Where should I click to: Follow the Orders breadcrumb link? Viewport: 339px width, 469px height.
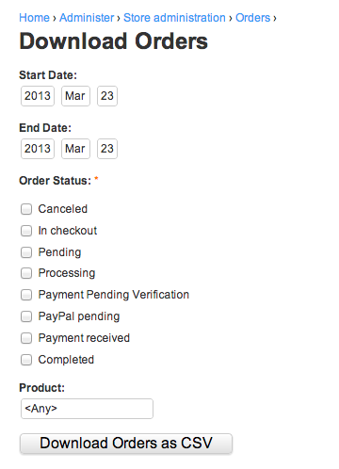[x=253, y=18]
